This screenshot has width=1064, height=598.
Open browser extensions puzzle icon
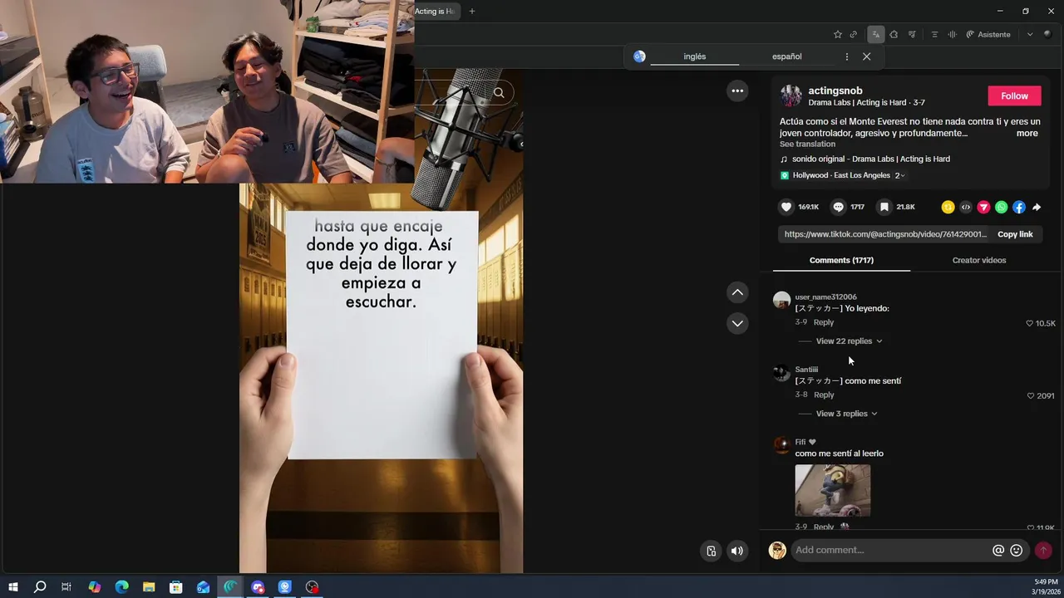click(894, 34)
